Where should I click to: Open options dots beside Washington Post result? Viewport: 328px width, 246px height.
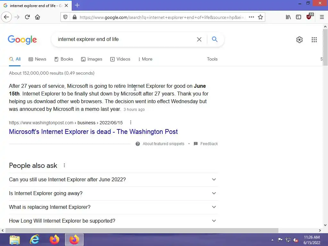click(131, 122)
